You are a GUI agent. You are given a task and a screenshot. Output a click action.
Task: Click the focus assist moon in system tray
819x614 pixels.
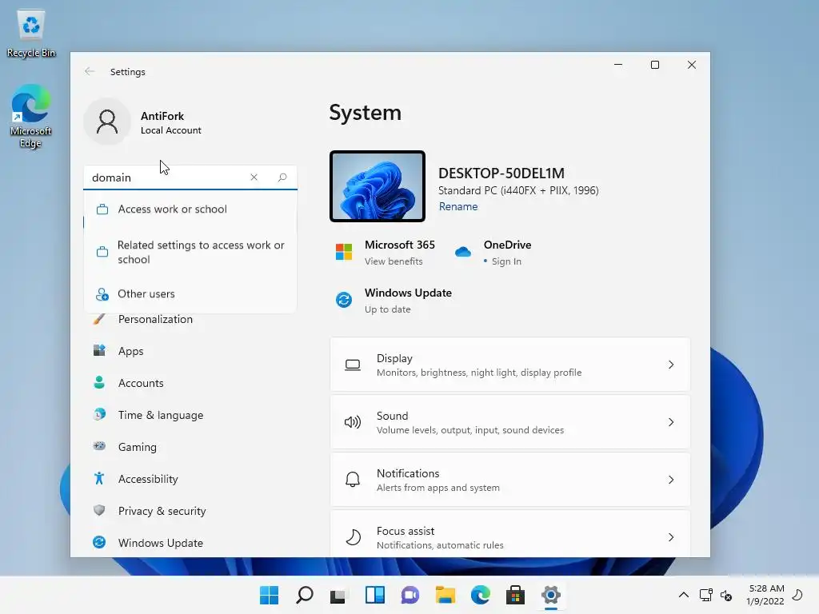[x=797, y=595]
